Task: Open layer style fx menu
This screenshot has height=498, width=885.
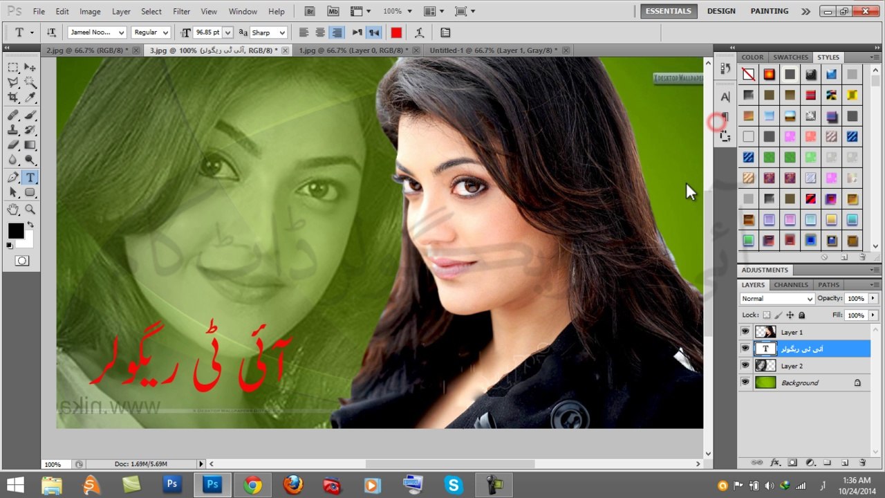Action: (775, 462)
